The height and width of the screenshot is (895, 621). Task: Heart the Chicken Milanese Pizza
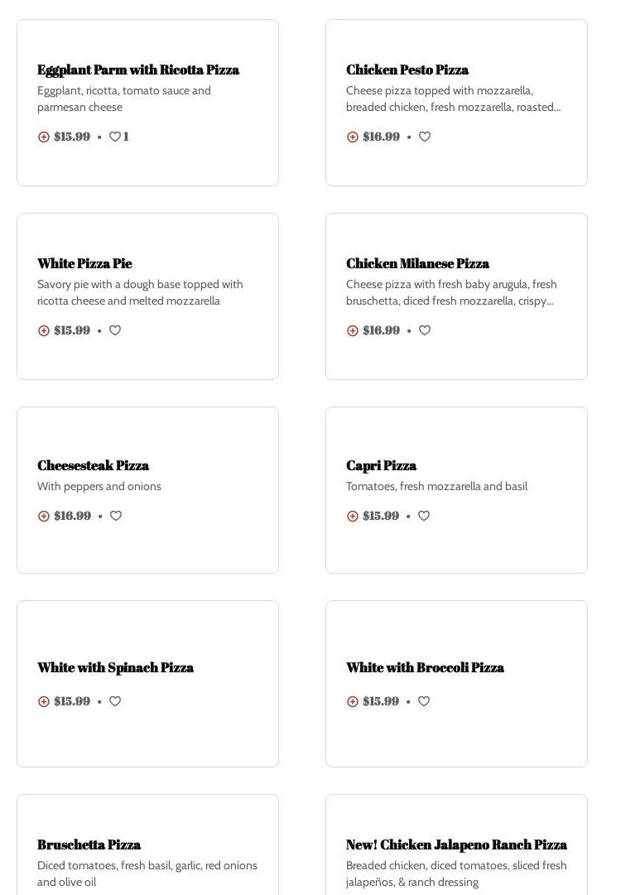coord(425,330)
